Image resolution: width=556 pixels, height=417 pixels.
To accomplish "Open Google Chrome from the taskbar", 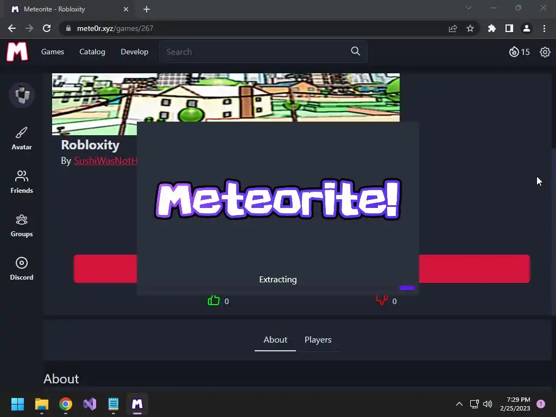I will click(x=66, y=404).
